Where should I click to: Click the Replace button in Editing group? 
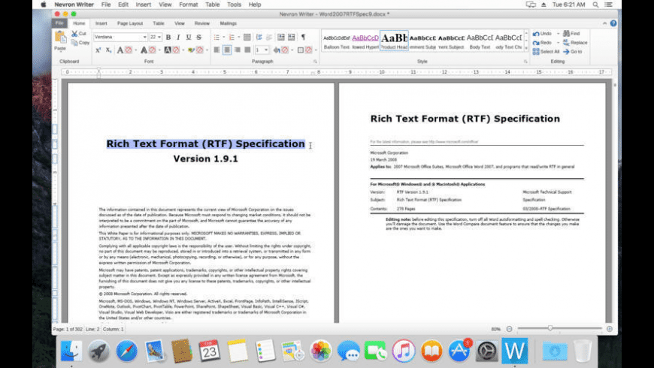pos(574,43)
